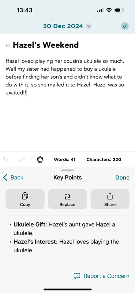Screen dimensions: 135x293
Task: Tap the battery status icon
Action: pos(119,10)
